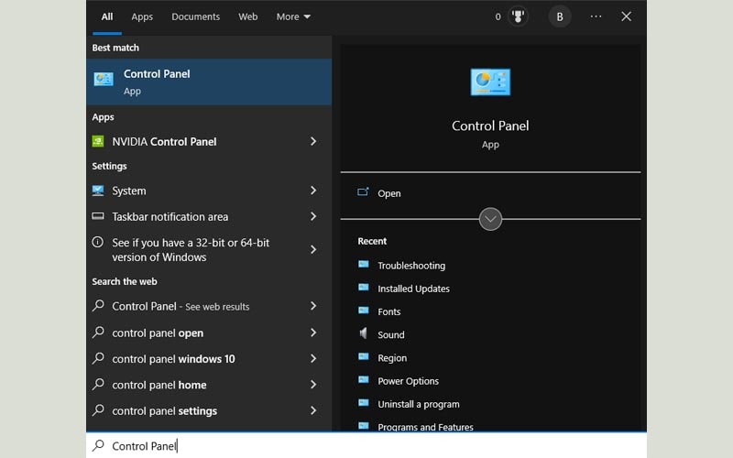Image resolution: width=733 pixels, height=458 pixels.
Task: Click the NVIDIA Control Panel app icon
Action: [x=98, y=141]
